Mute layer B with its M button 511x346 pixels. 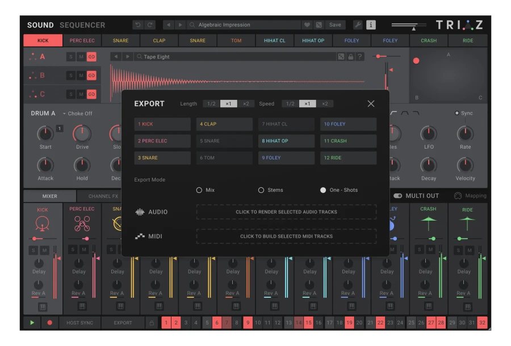click(81, 75)
